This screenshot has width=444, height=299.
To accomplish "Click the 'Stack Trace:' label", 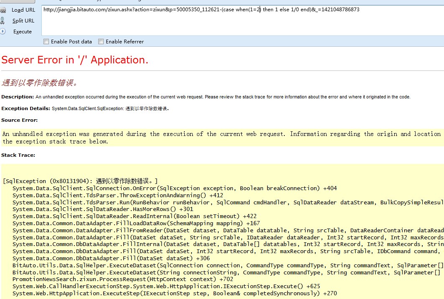I will tap(18, 155).
